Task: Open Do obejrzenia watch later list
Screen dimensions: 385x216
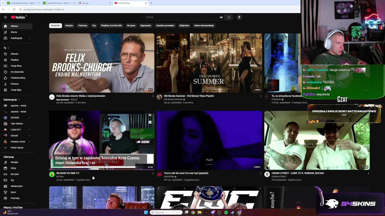Action: pos(17,72)
